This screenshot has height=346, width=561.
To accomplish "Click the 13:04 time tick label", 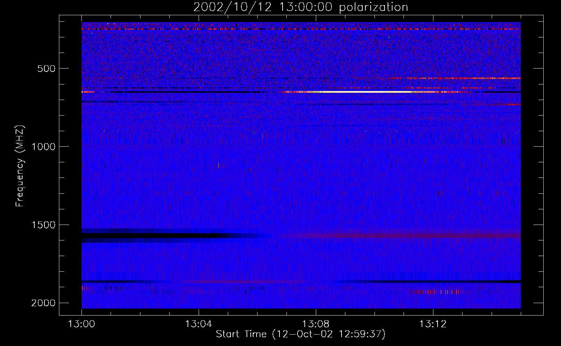I will tap(199, 324).
